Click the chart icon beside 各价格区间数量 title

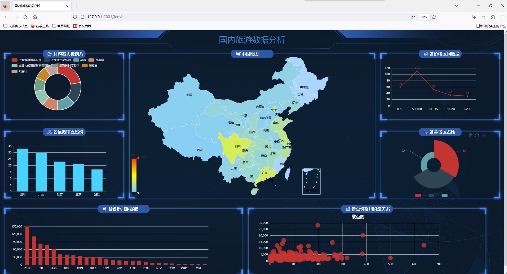426,54
